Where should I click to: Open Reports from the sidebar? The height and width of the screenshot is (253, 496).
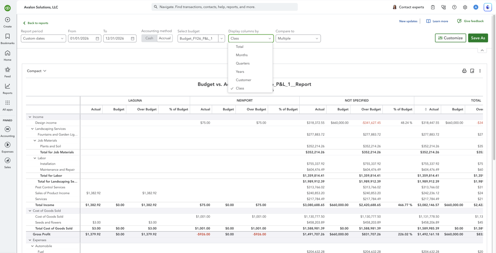click(7, 88)
